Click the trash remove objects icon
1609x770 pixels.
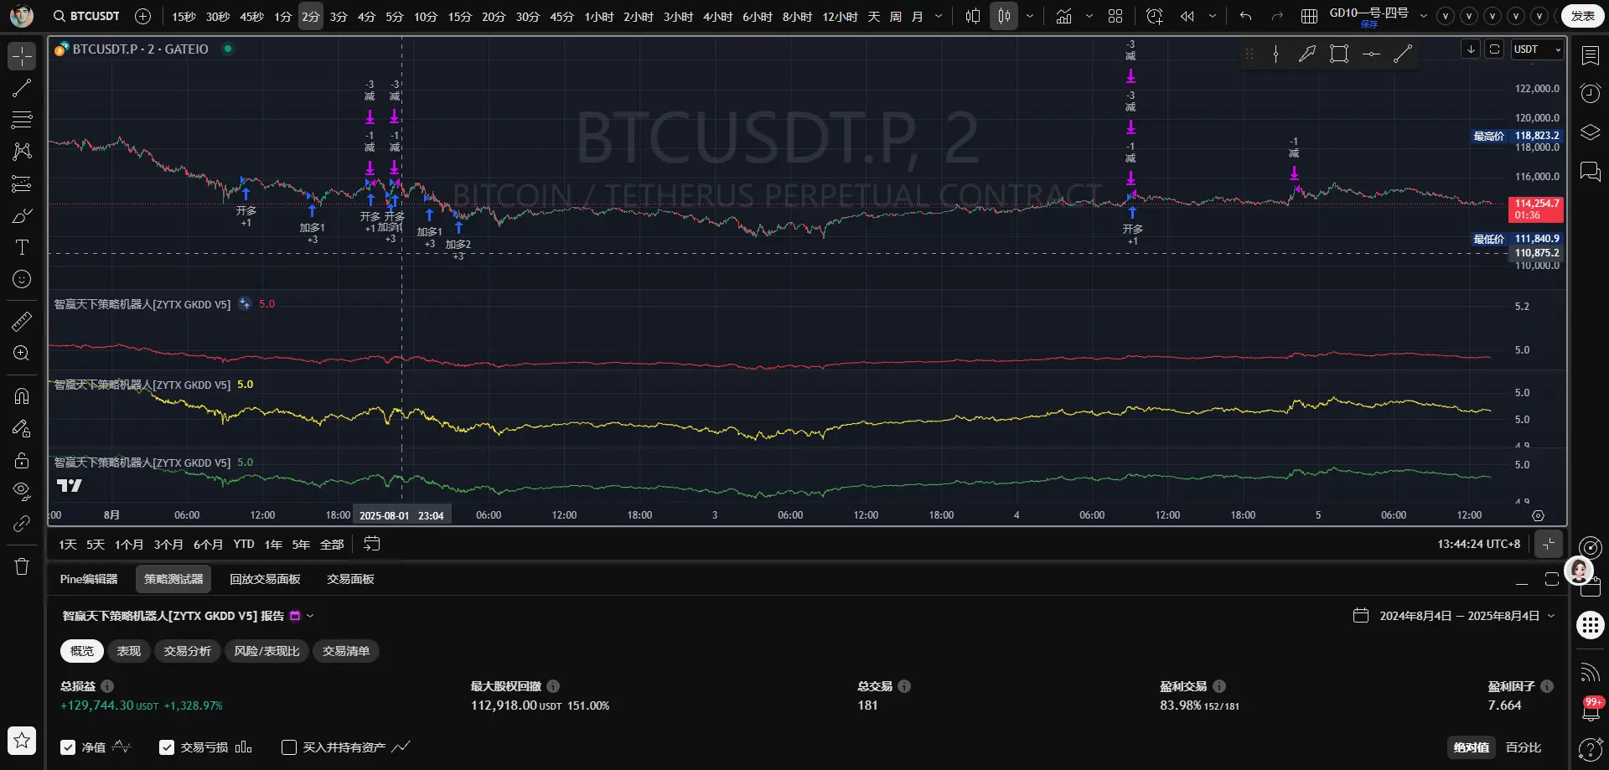[22, 567]
